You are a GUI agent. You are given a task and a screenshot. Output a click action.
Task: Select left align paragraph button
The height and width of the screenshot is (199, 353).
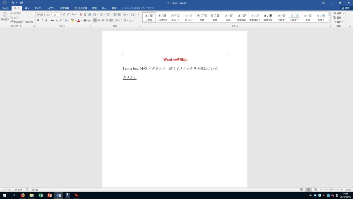[x=95, y=20]
